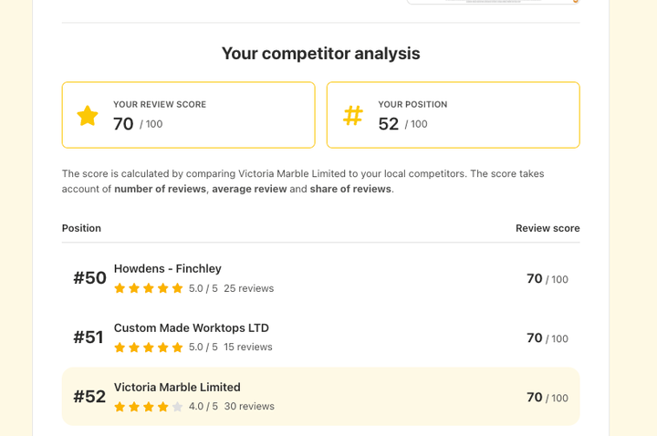This screenshot has width=657, height=436.
Task: Click the yellow star icon in review score card
Action: tap(88, 116)
